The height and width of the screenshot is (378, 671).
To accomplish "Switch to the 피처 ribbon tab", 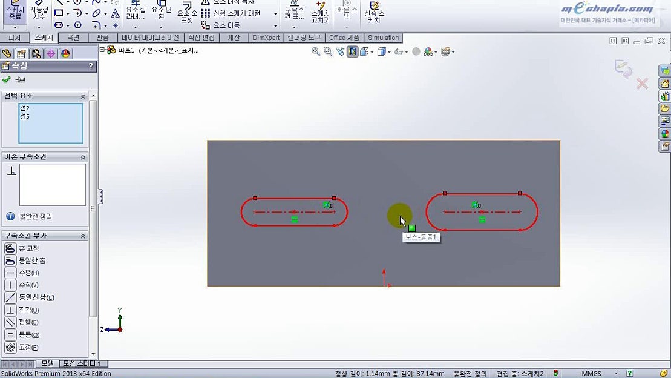I will (x=15, y=37).
